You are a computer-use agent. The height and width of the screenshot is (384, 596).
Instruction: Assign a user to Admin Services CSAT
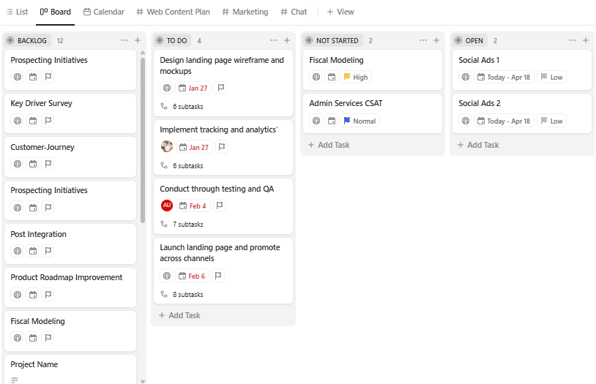(316, 121)
